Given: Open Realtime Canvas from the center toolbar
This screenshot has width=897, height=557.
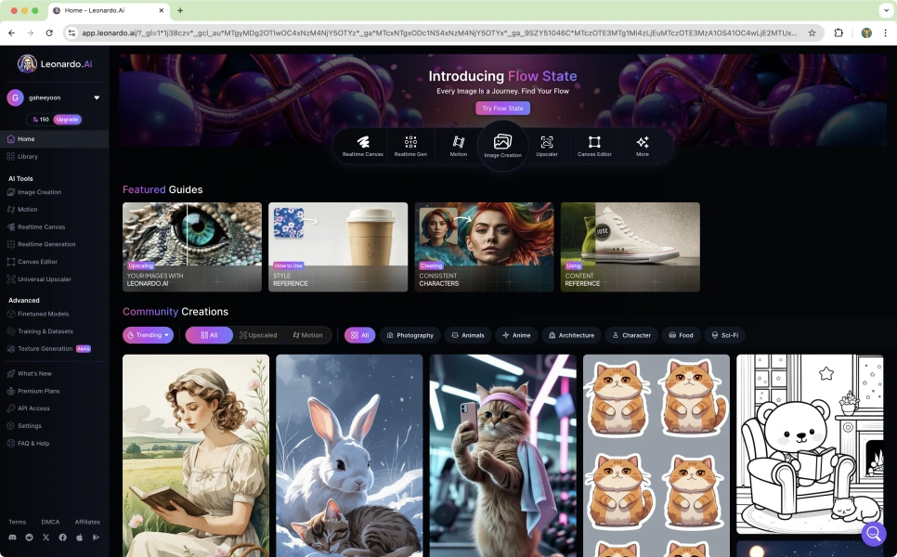Looking at the screenshot, I should 363,146.
